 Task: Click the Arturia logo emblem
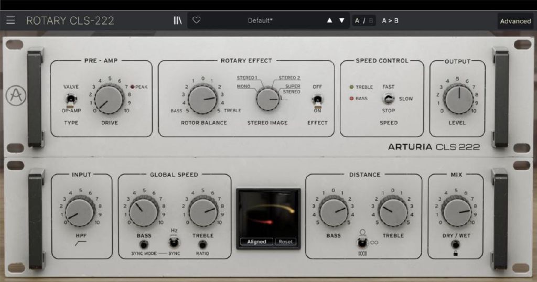(x=16, y=95)
